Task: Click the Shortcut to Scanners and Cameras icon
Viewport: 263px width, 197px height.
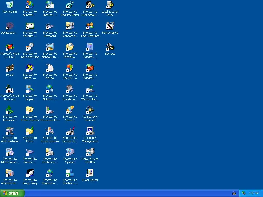Action: coord(70,26)
